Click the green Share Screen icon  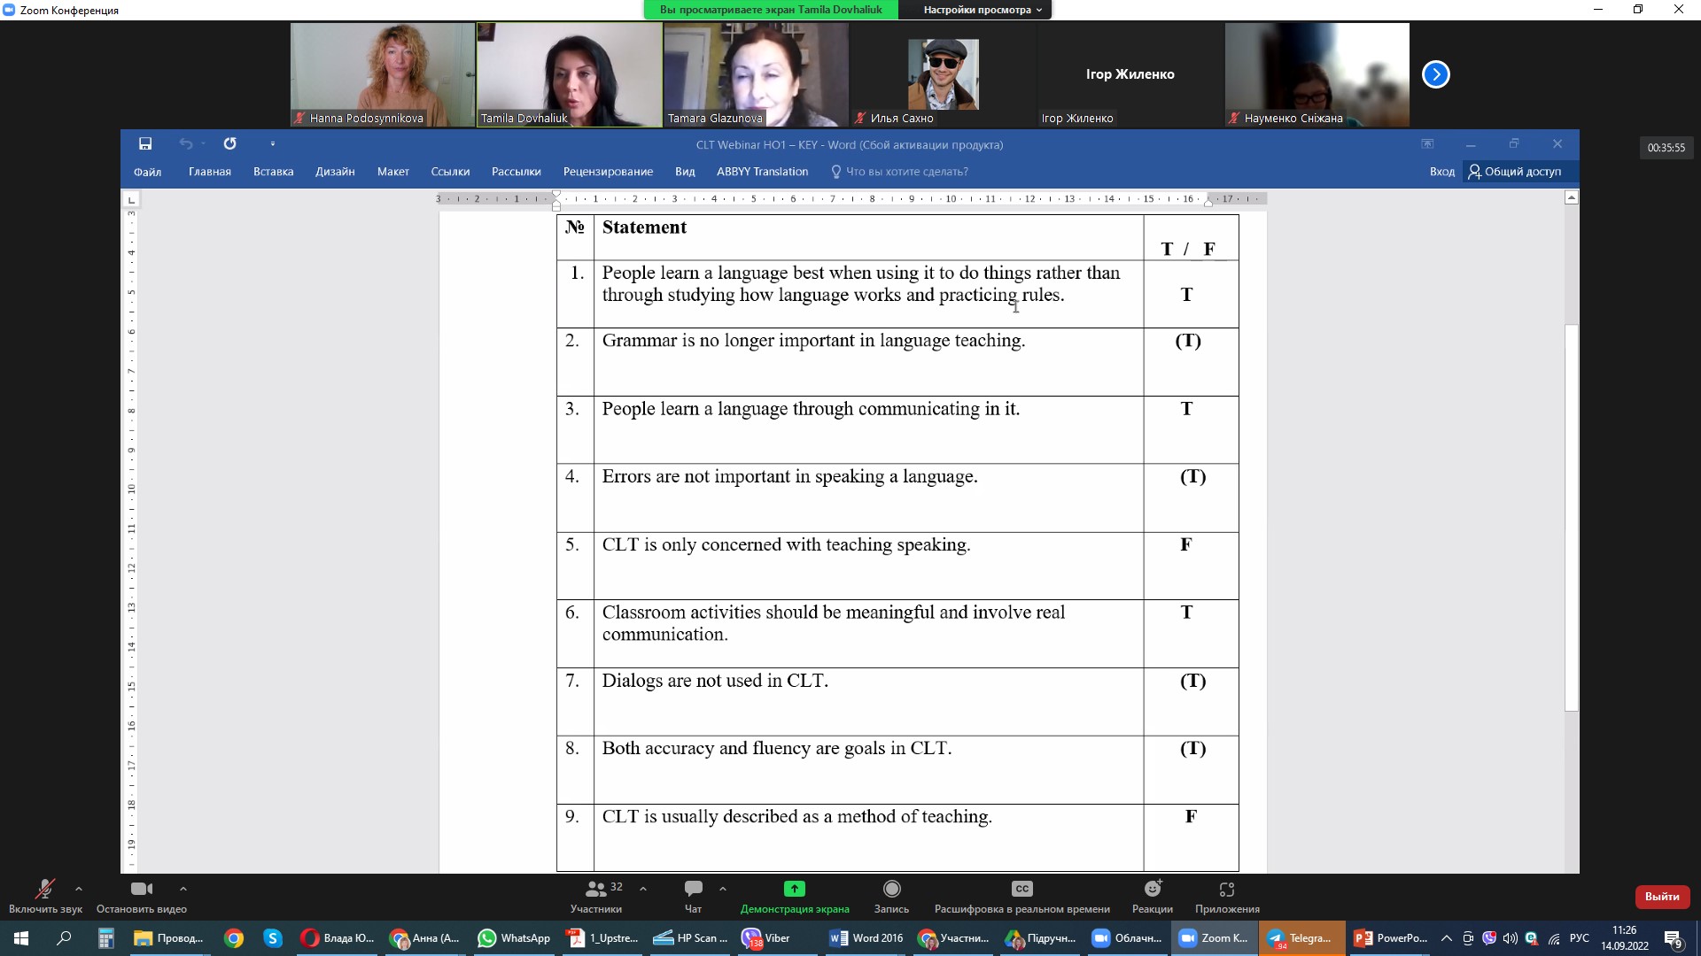coord(794,889)
